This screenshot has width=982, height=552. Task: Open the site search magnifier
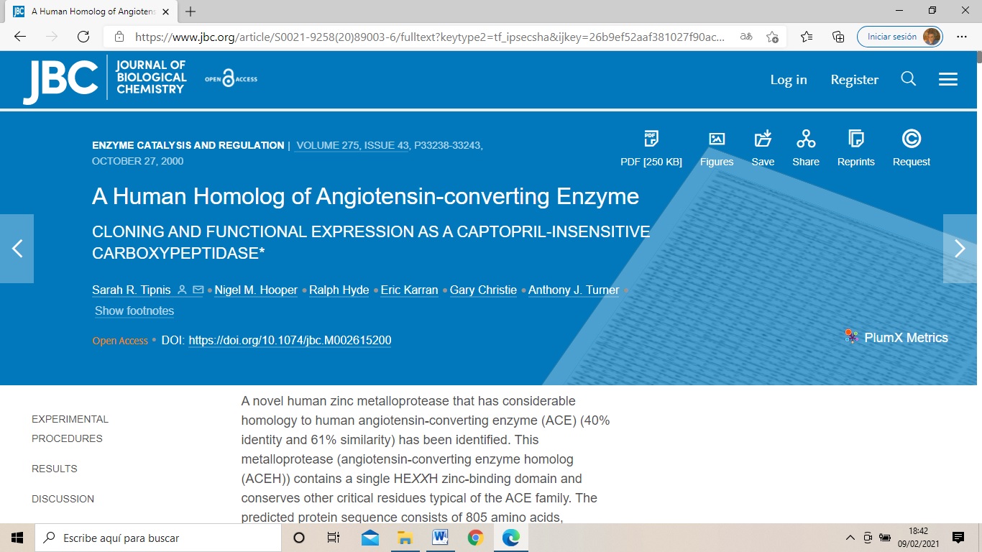coord(908,79)
